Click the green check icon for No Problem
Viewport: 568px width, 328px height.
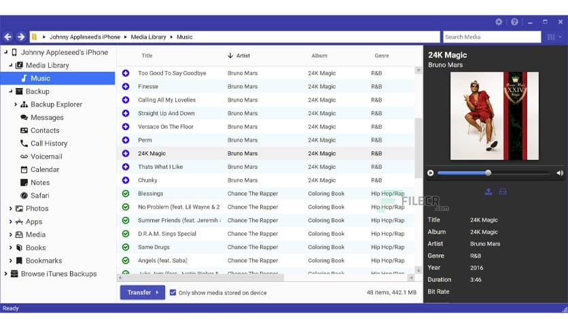click(126, 207)
